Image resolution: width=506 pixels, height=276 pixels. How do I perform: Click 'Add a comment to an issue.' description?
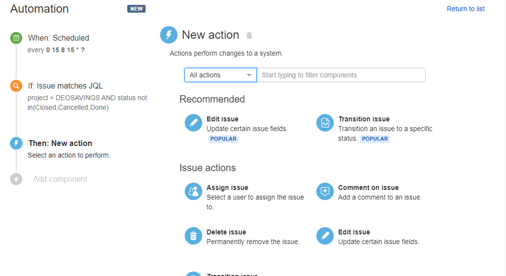coord(380,198)
